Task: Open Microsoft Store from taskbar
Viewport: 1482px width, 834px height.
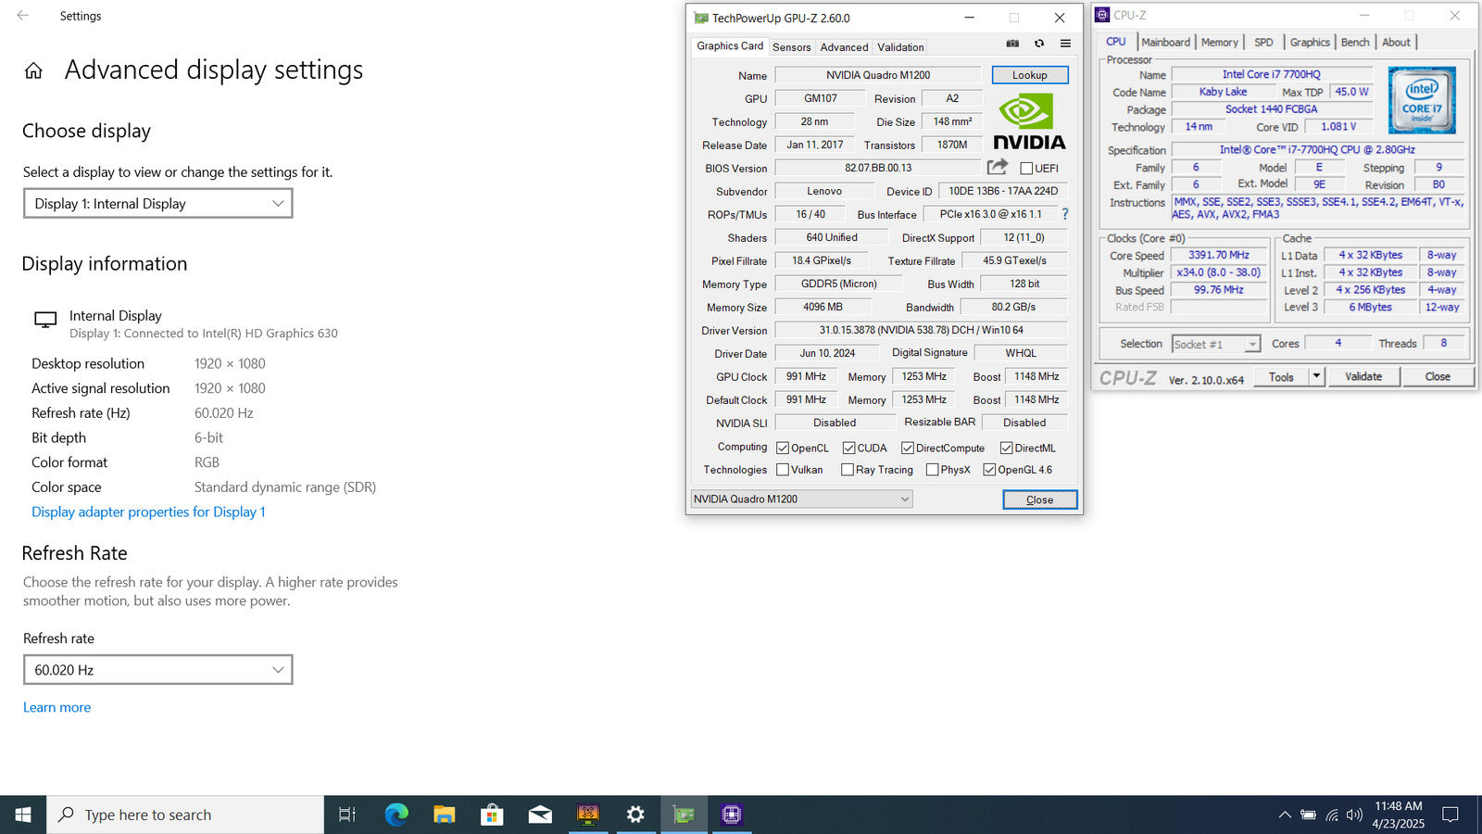Action: pyautogui.click(x=492, y=815)
